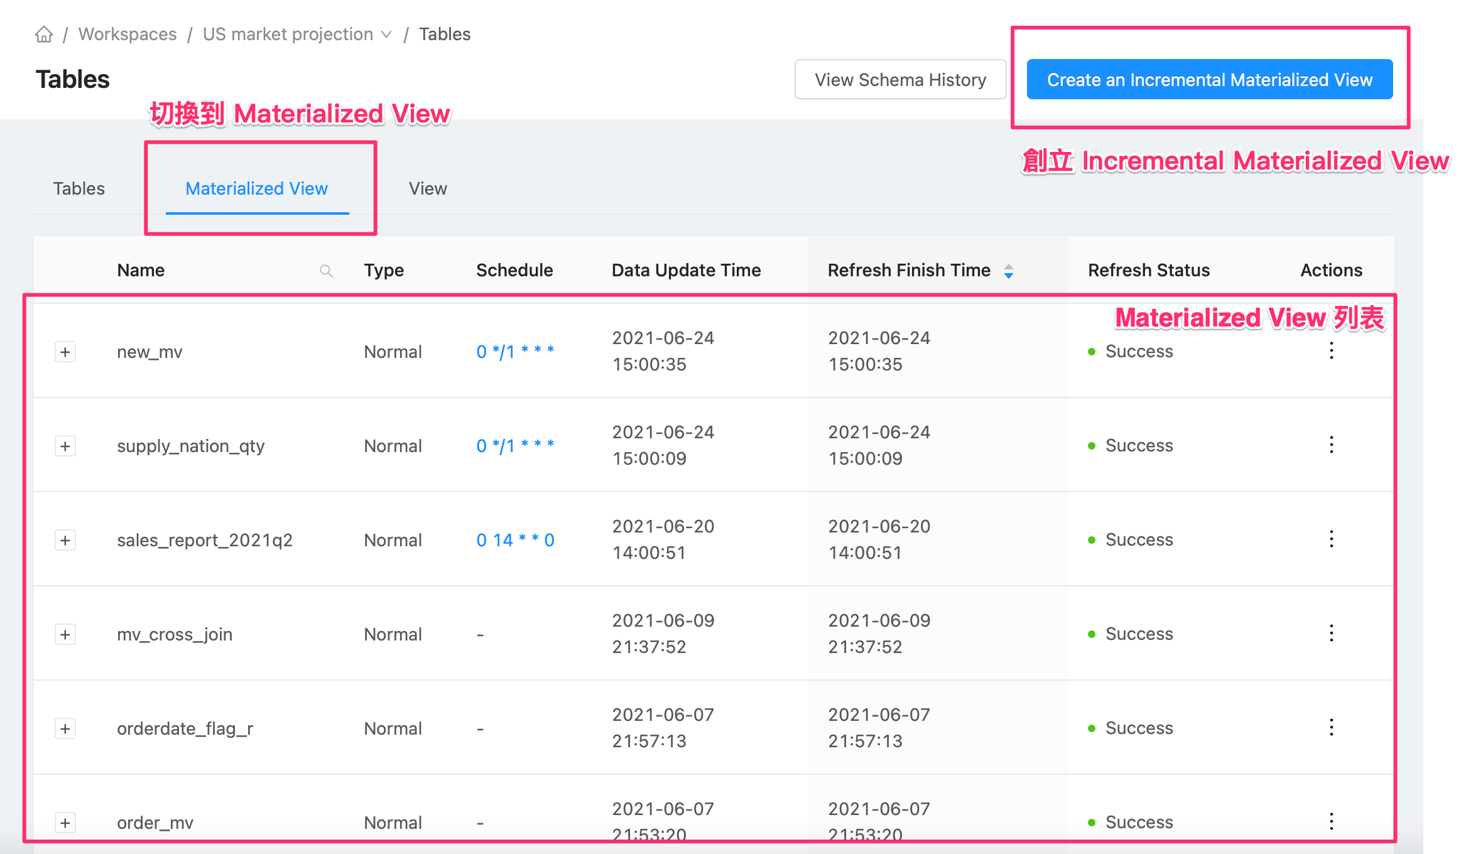Select sales_report_2021q2 name cell
Image resolution: width=1461 pixels, height=854 pixels.
[x=205, y=540]
